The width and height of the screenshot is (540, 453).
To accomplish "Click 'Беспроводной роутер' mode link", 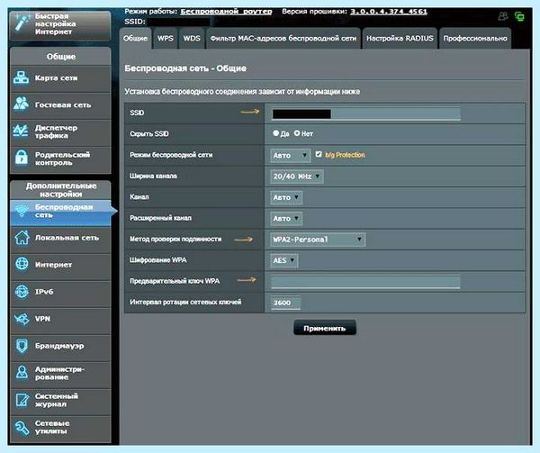I will tap(226, 12).
